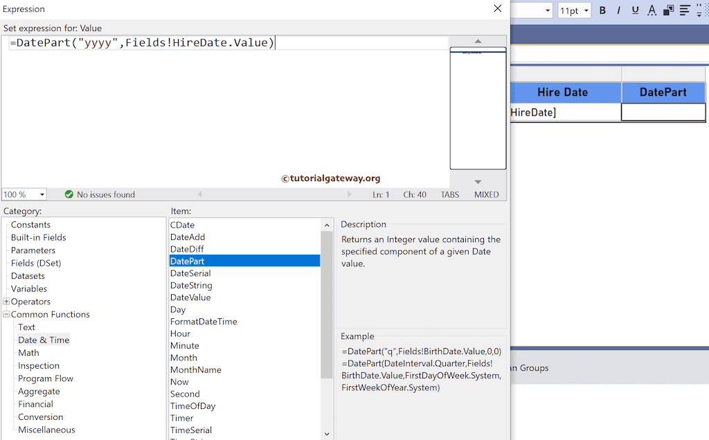Expand the Operators category
The image size is (709, 440).
click(x=6, y=301)
